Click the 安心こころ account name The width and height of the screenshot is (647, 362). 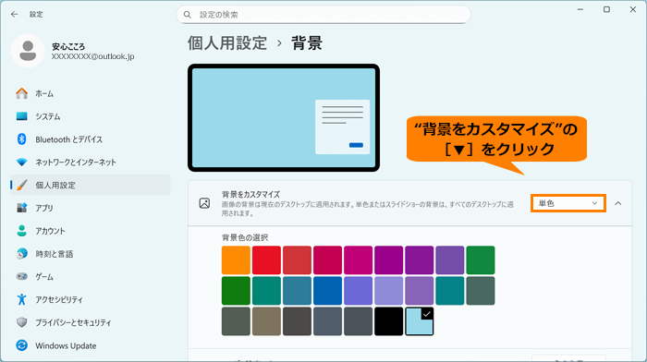pos(68,46)
